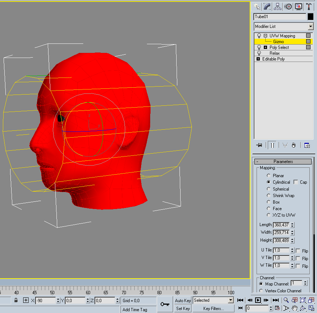Enable the U Tile Flip checkbox

click(x=298, y=251)
